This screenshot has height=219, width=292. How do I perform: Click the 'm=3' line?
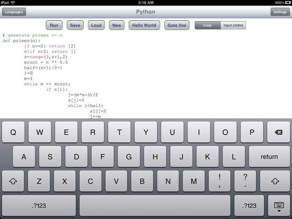click(28, 78)
